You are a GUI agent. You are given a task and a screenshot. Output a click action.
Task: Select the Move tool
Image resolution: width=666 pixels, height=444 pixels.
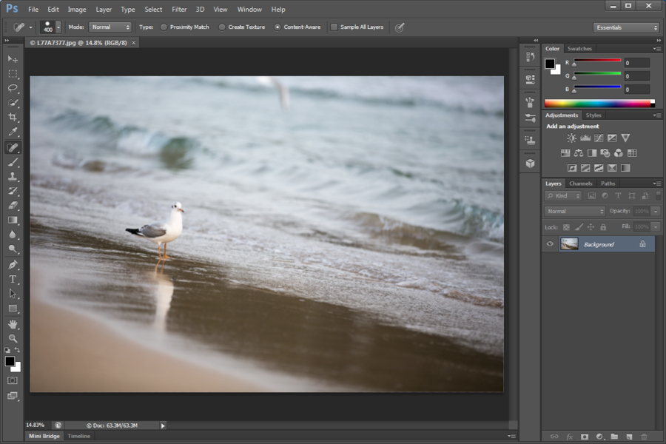click(x=13, y=59)
